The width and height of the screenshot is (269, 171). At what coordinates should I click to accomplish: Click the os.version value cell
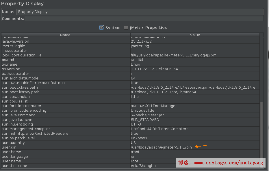click(x=154, y=69)
